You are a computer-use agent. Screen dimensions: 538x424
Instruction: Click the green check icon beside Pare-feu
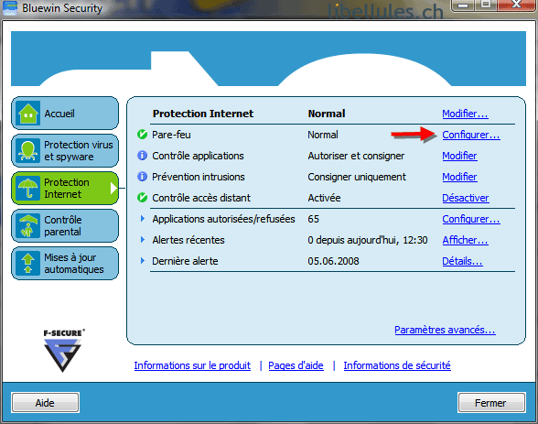coord(142,135)
